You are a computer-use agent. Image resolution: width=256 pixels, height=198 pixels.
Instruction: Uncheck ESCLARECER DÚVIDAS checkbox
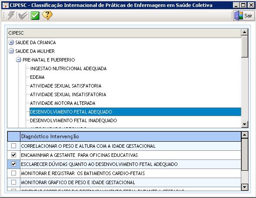(x=13, y=164)
